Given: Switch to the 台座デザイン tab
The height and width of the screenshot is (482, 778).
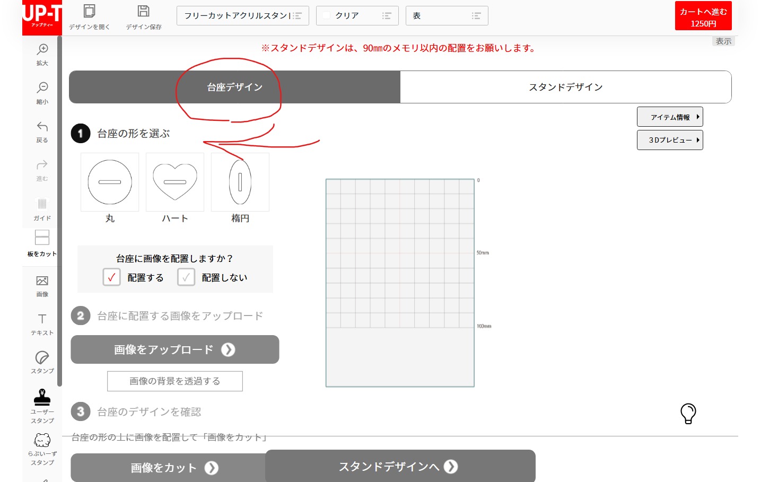Looking at the screenshot, I should tap(234, 86).
